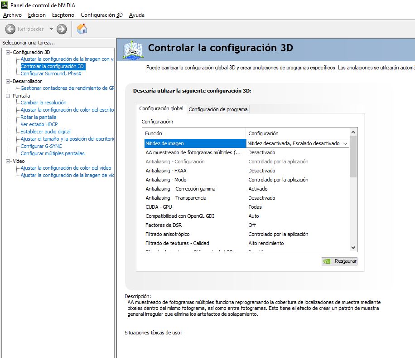Click the Alto rendimiento value
The image size is (415, 358).
[x=266, y=243]
